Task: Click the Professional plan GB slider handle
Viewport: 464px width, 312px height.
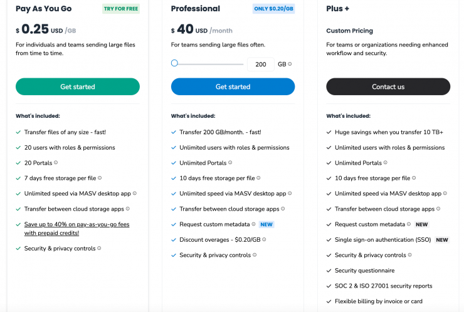Action: [x=174, y=63]
